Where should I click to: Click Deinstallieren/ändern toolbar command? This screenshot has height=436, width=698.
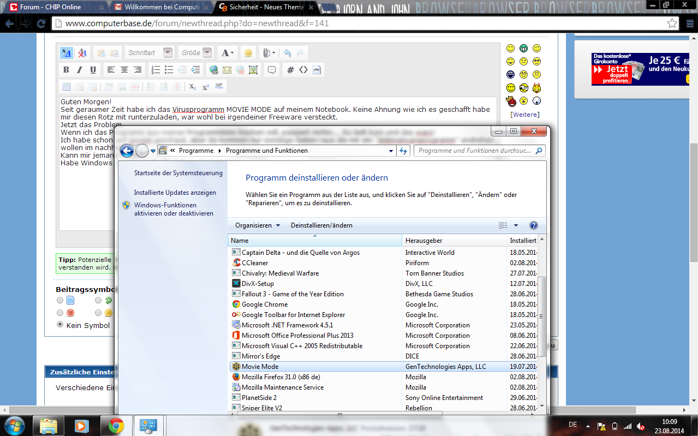click(321, 225)
